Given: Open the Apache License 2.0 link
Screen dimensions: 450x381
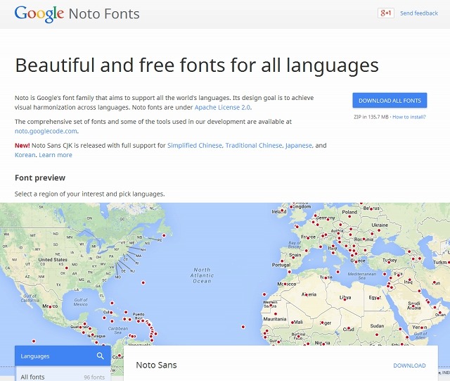Looking at the screenshot, I should 222,107.
